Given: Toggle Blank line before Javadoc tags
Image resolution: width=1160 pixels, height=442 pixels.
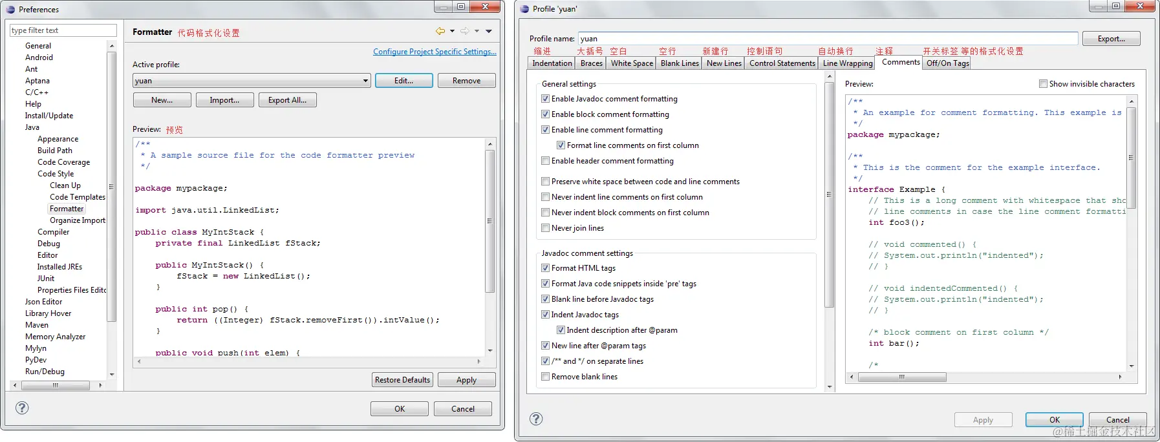Looking at the screenshot, I should (x=545, y=299).
